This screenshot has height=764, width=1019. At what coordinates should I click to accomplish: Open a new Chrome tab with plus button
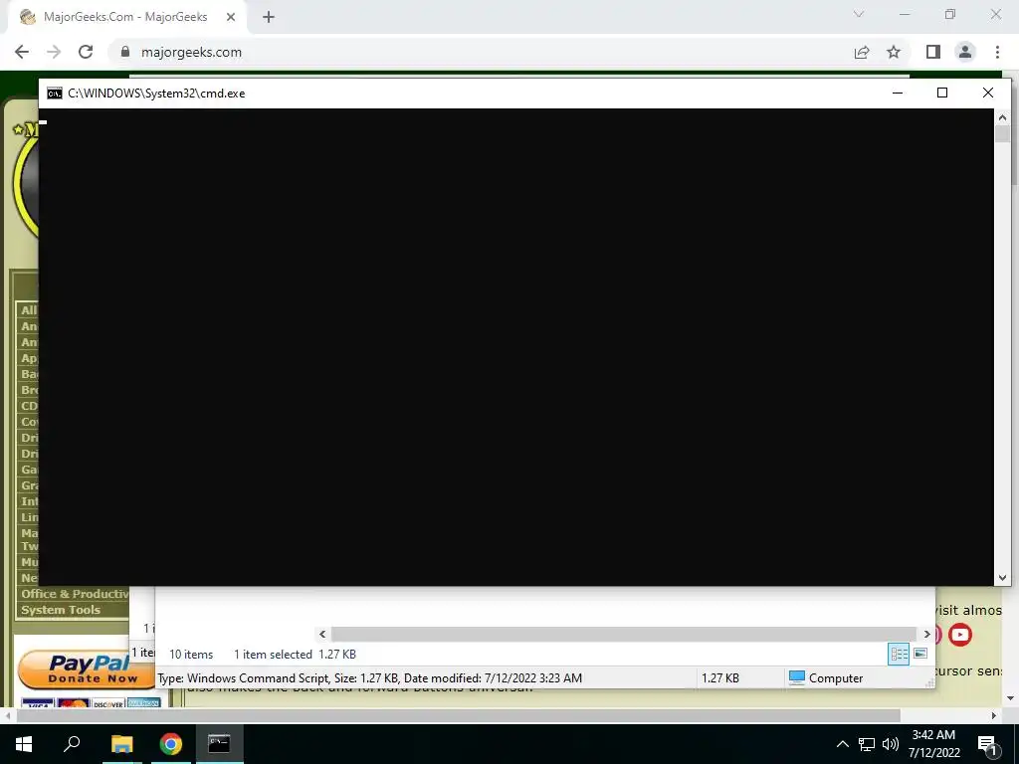pyautogui.click(x=269, y=18)
